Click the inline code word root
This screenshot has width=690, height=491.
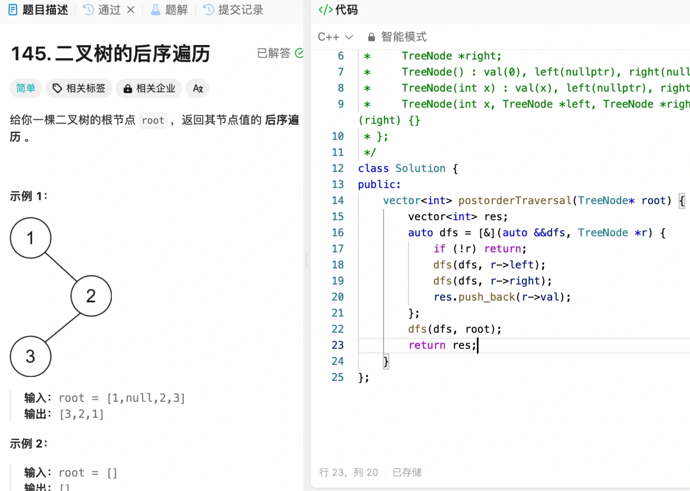point(153,120)
